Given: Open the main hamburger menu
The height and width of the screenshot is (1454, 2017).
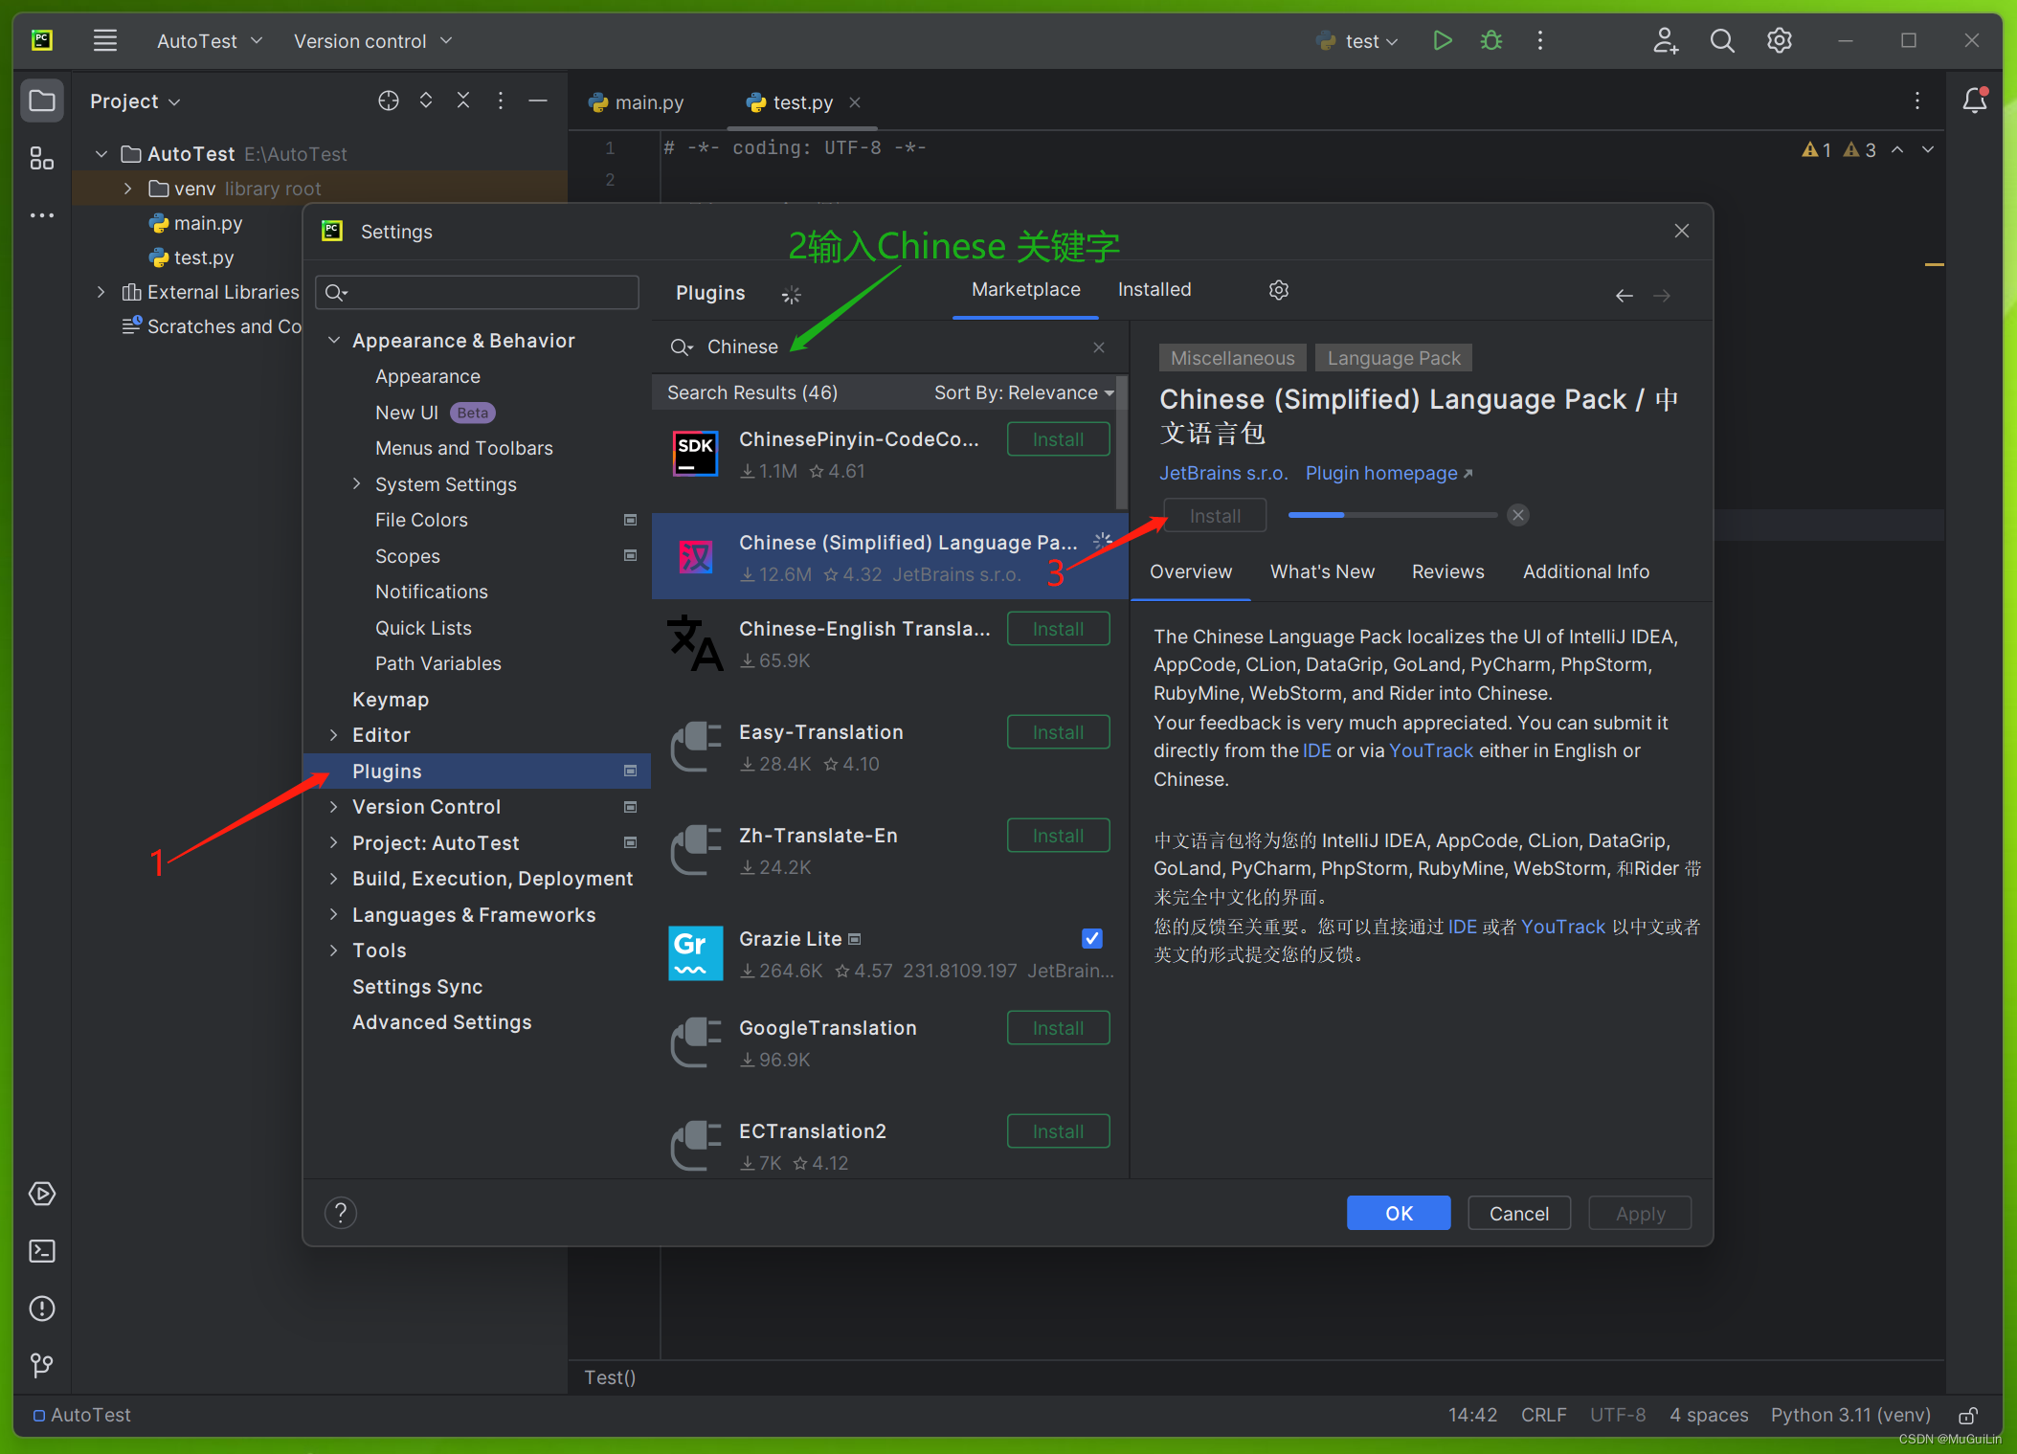Looking at the screenshot, I should point(104,40).
